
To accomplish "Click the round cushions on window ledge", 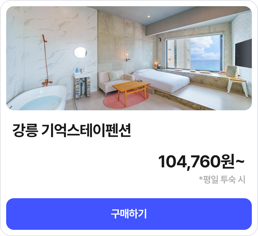I will click(192, 71).
